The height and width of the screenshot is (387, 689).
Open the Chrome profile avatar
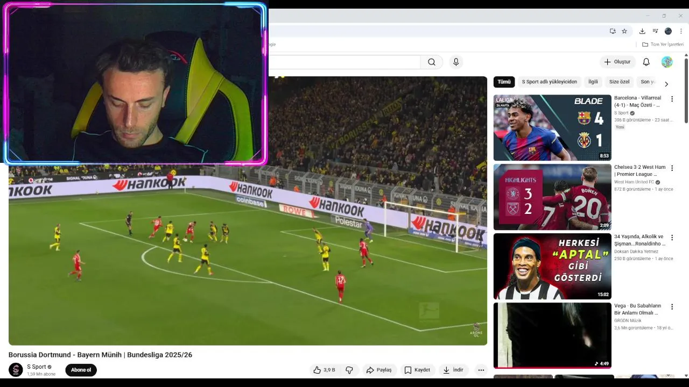coord(668,31)
